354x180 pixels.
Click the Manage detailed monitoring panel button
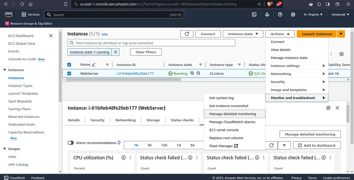point(310,134)
